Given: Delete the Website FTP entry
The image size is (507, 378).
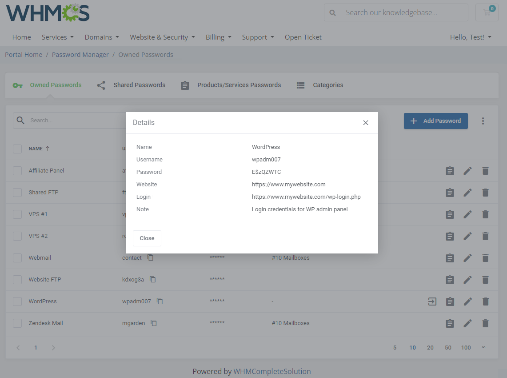Looking at the screenshot, I should click(485, 280).
